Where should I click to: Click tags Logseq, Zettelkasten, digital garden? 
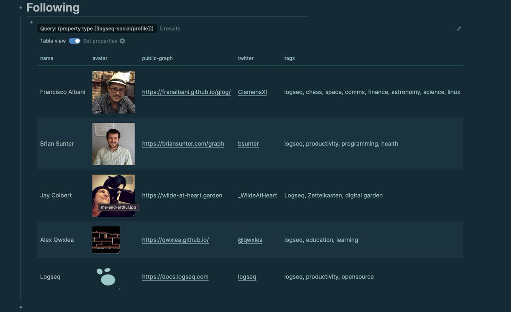pos(333,196)
